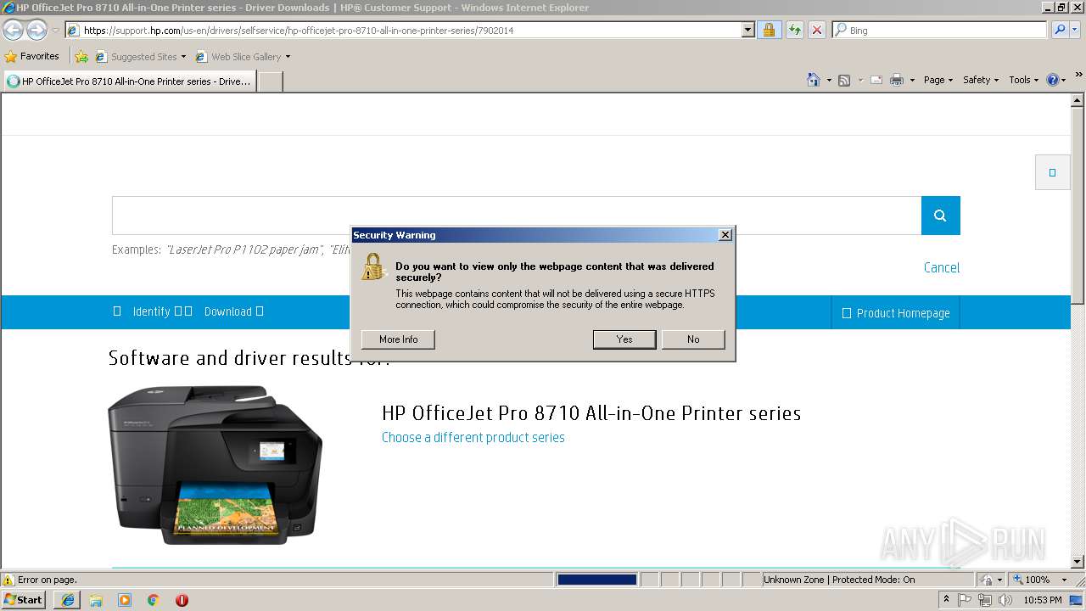This screenshot has width=1086, height=611.
Task: Click the privacy report lock icon in status bar
Action: (x=987, y=580)
